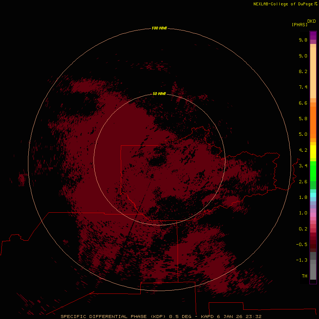Image resolution: width=319 pixels, height=319 pixels.
Task: Click the 3.4 legend value
Action: pos(303,166)
